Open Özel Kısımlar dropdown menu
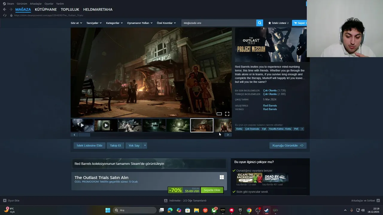Viewport: 383px width, 215px height. pyautogui.click(x=166, y=23)
